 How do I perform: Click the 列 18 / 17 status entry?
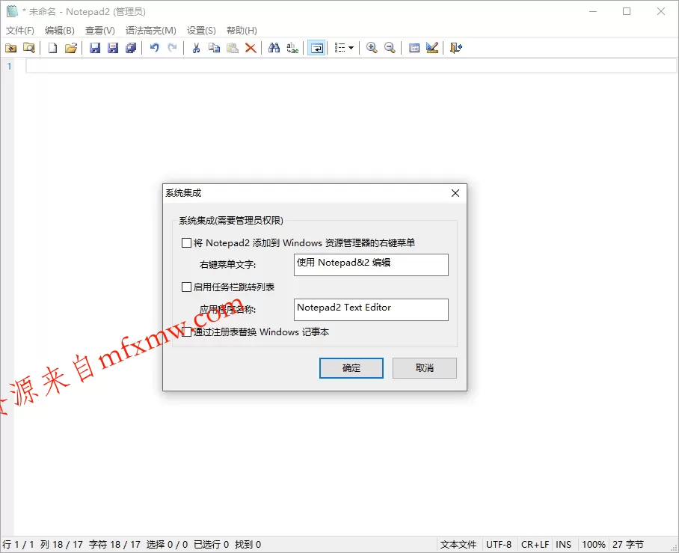coord(61,544)
